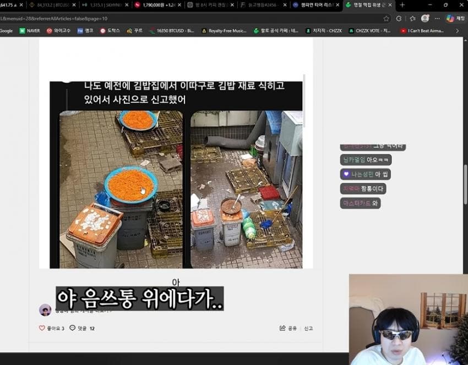Open the browser extensions icon

[399, 19]
